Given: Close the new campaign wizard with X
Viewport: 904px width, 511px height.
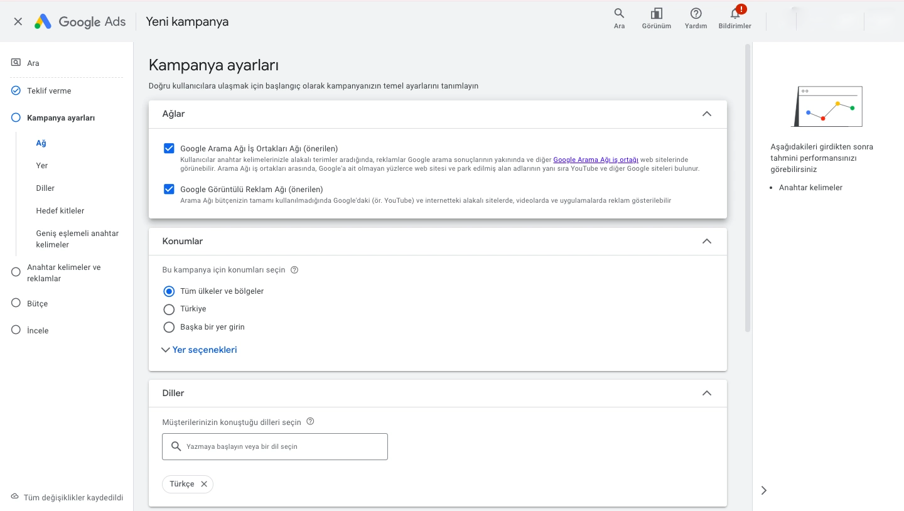Looking at the screenshot, I should click(18, 21).
